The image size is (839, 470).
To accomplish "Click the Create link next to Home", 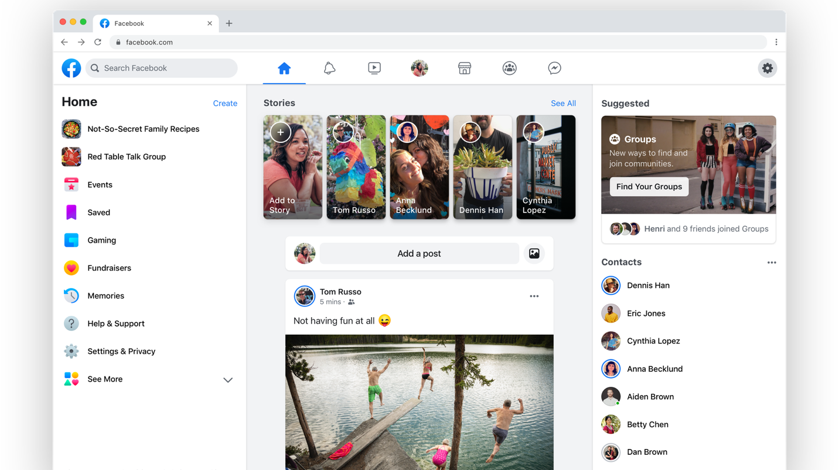I will tap(225, 104).
